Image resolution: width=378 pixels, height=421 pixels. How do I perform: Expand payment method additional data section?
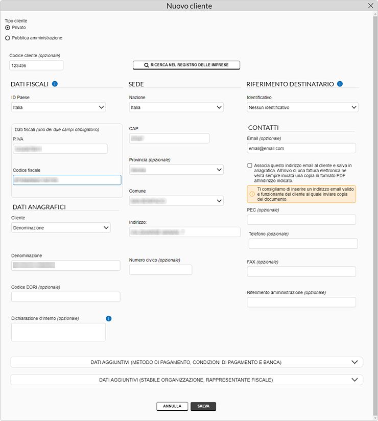tap(186, 362)
